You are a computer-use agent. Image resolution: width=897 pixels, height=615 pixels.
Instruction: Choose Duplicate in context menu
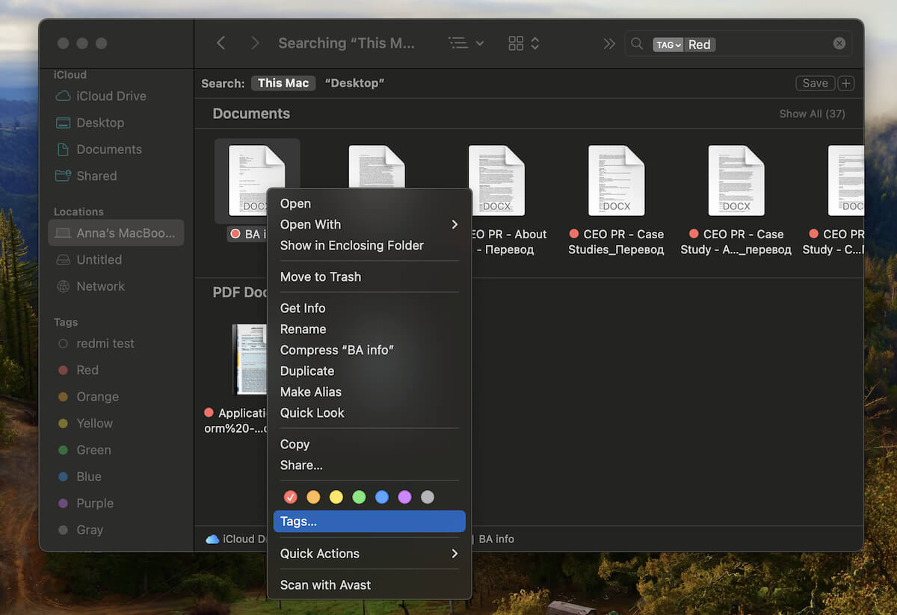pos(369,371)
